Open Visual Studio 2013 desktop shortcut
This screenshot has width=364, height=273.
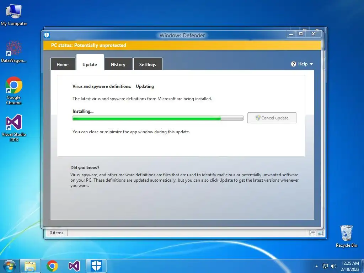point(14,128)
